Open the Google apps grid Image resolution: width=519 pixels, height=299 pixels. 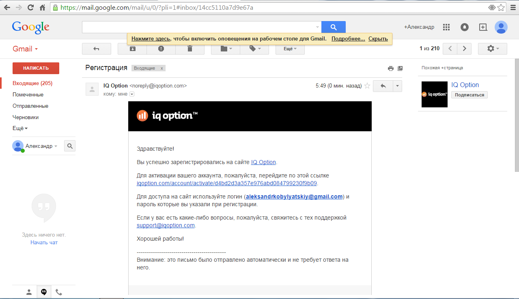coord(447,27)
